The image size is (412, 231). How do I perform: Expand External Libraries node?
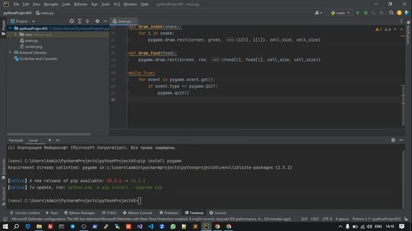[10, 53]
